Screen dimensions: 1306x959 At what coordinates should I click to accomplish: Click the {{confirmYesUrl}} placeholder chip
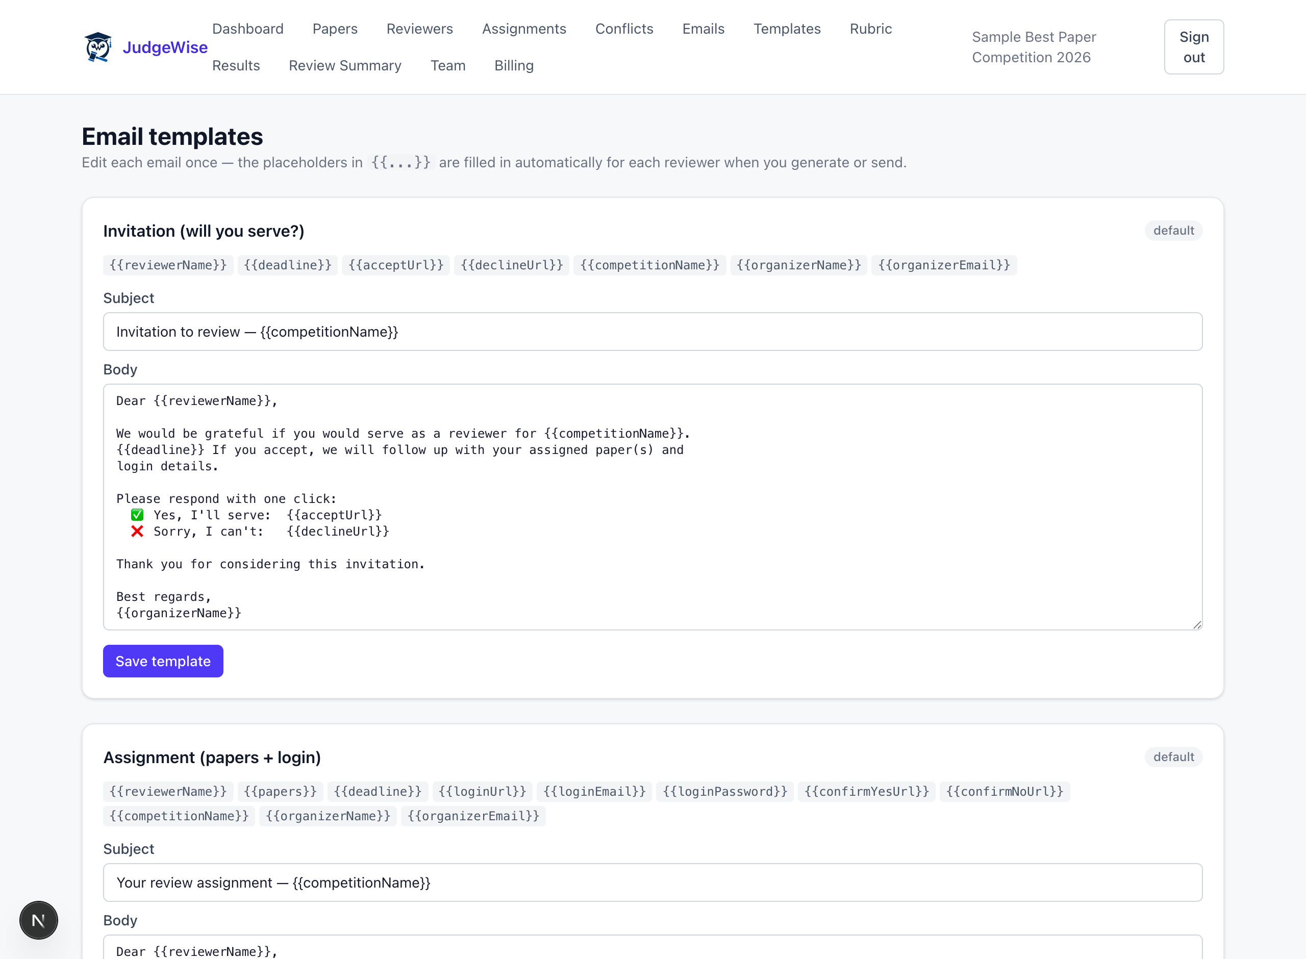coord(867,791)
